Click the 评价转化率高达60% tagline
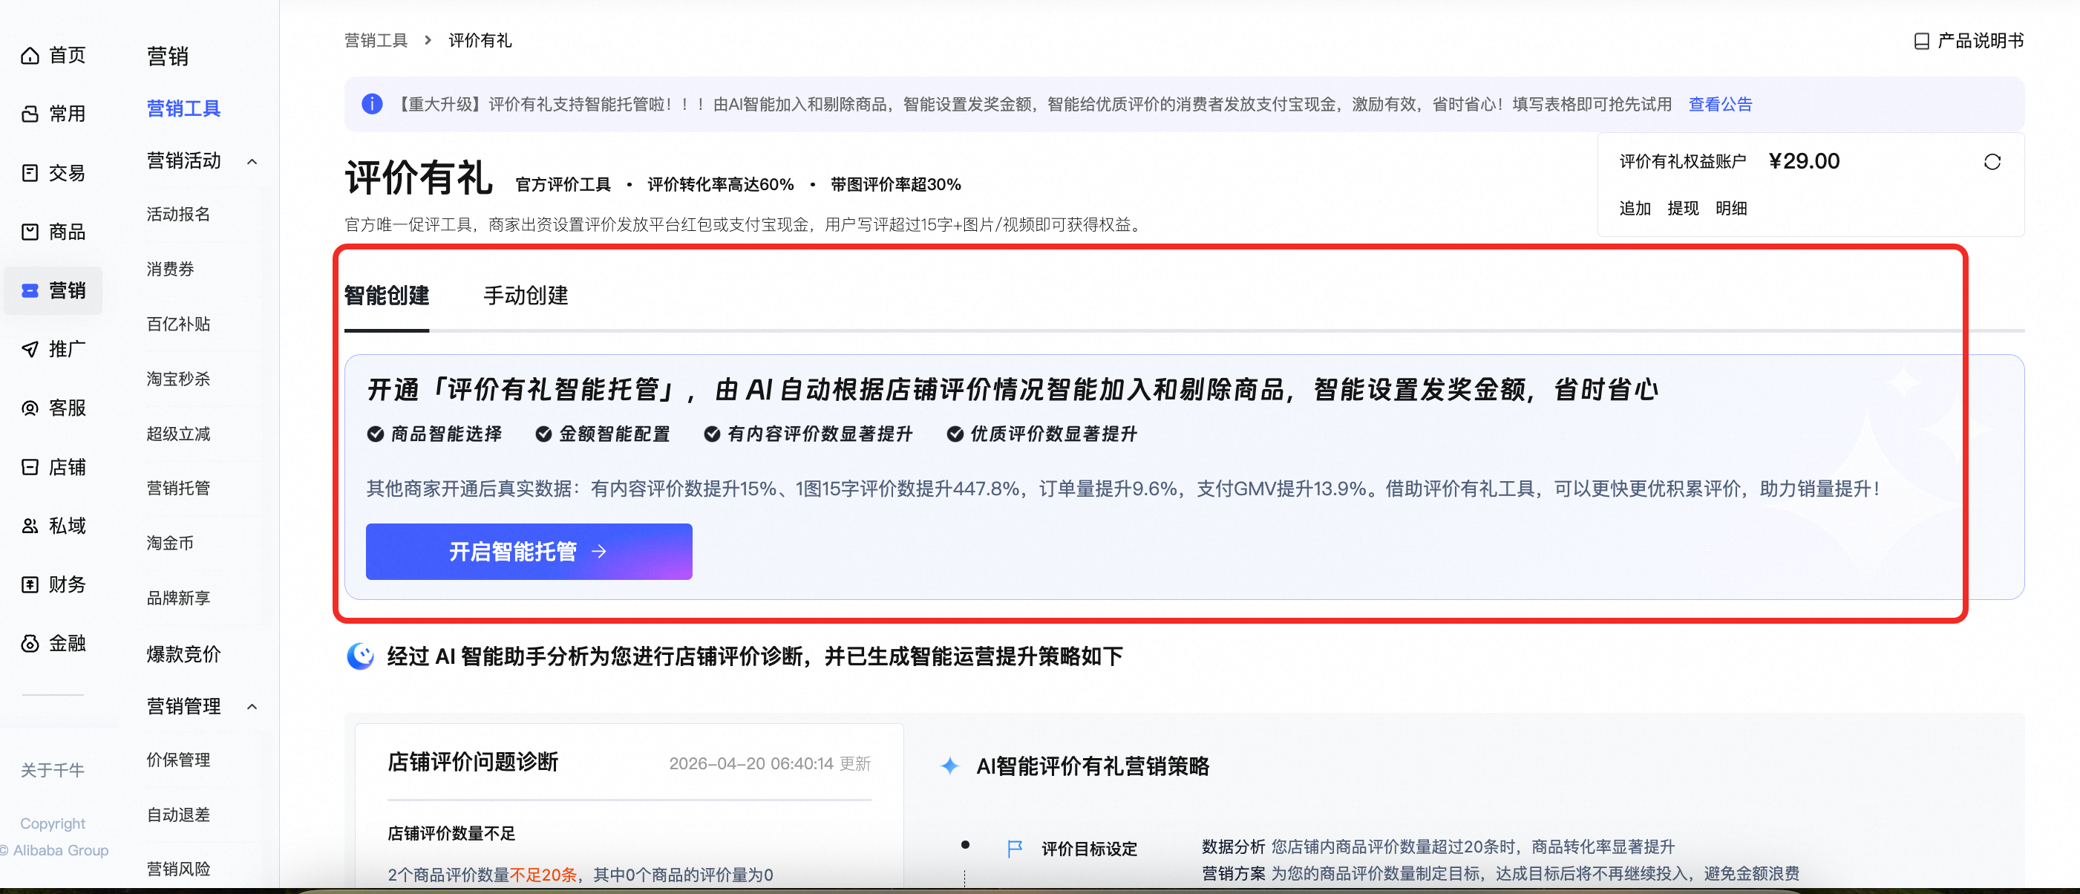 coord(721,185)
